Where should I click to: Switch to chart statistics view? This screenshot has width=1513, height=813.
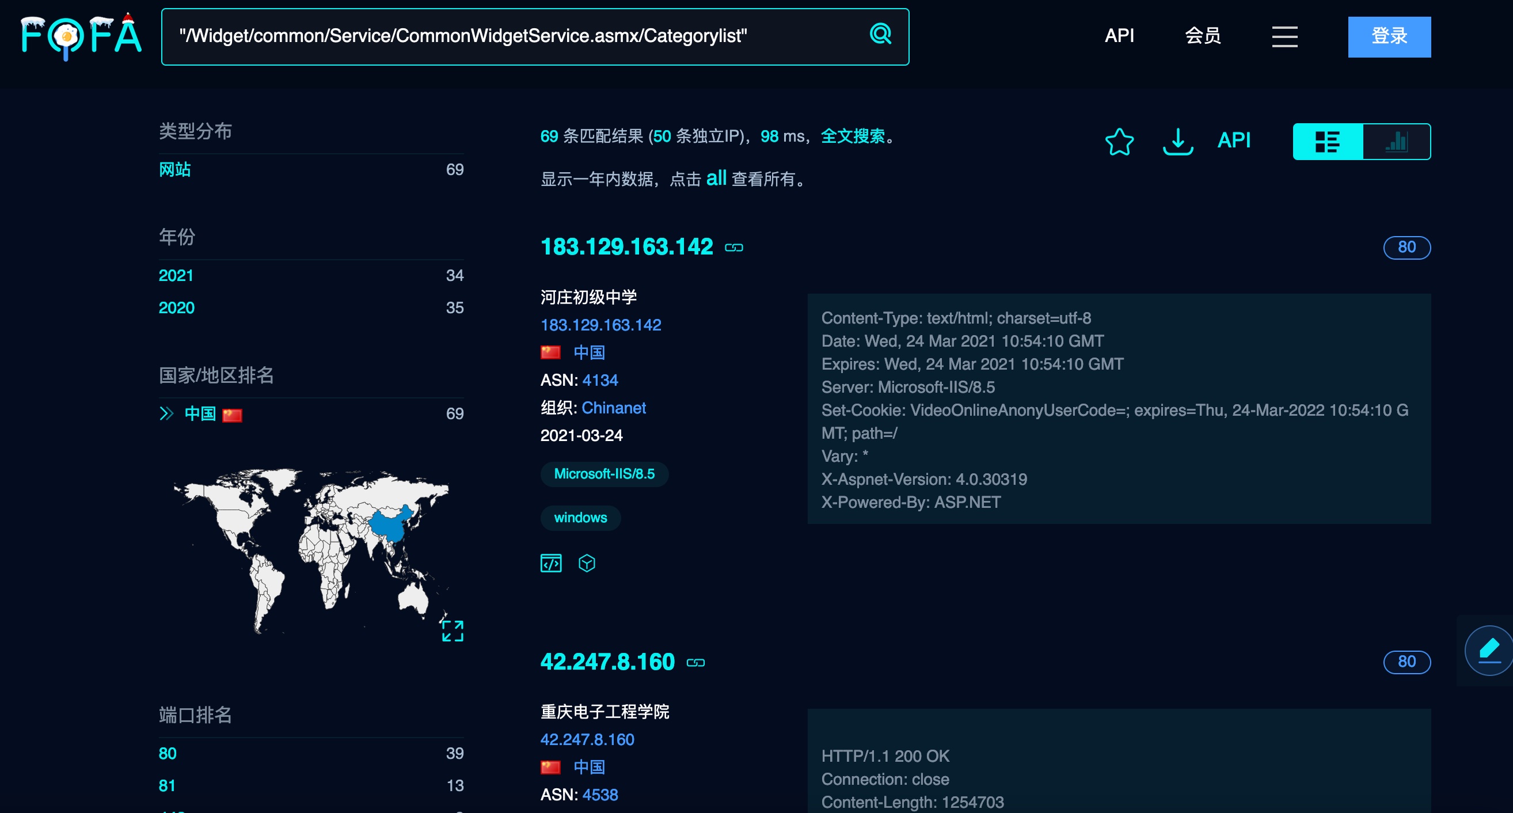click(x=1396, y=142)
